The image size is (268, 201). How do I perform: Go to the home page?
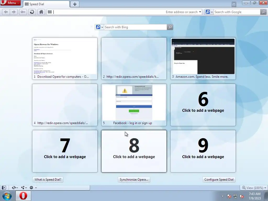point(41,12)
